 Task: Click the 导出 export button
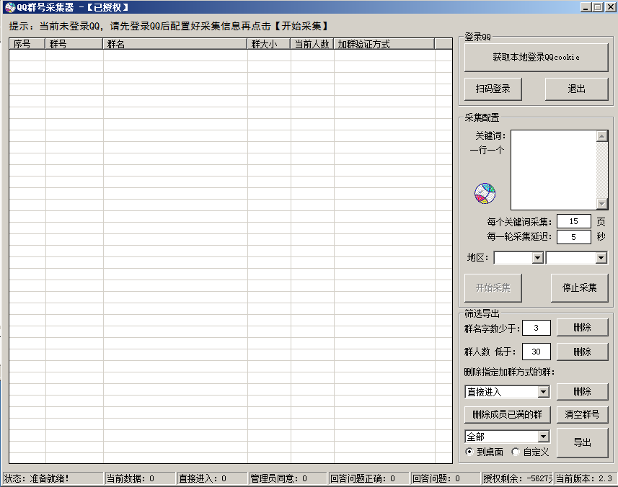point(582,442)
